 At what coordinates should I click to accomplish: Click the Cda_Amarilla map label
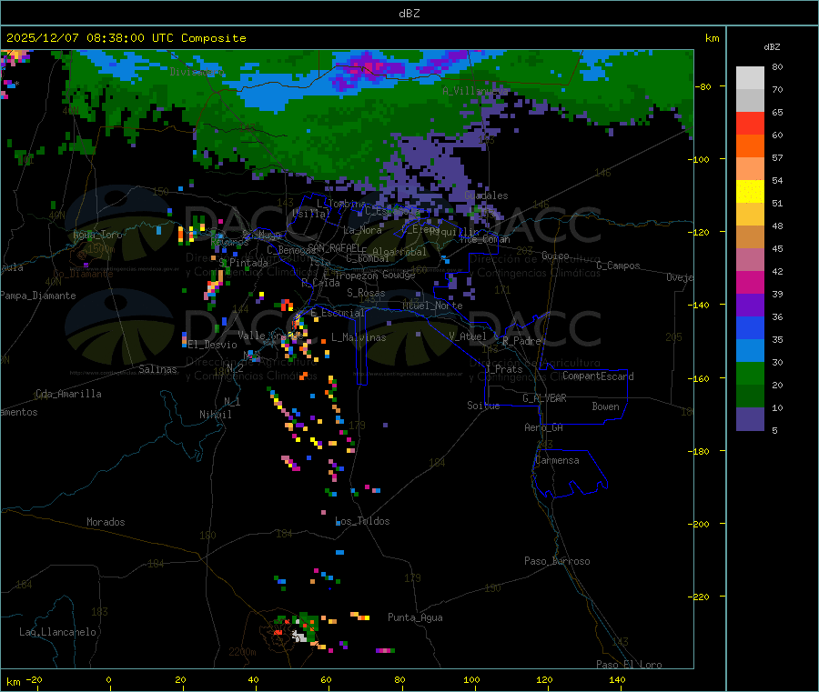click(x=68, y=394)
